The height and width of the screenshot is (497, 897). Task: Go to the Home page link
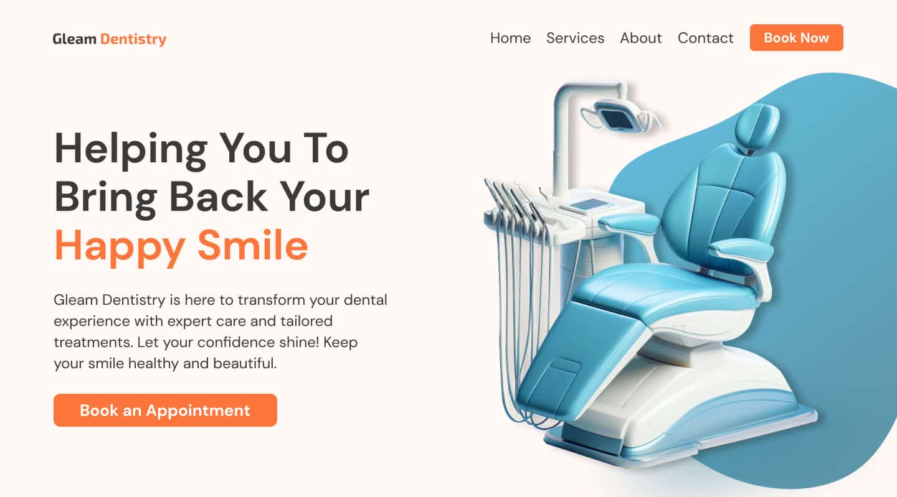point(510,38)
